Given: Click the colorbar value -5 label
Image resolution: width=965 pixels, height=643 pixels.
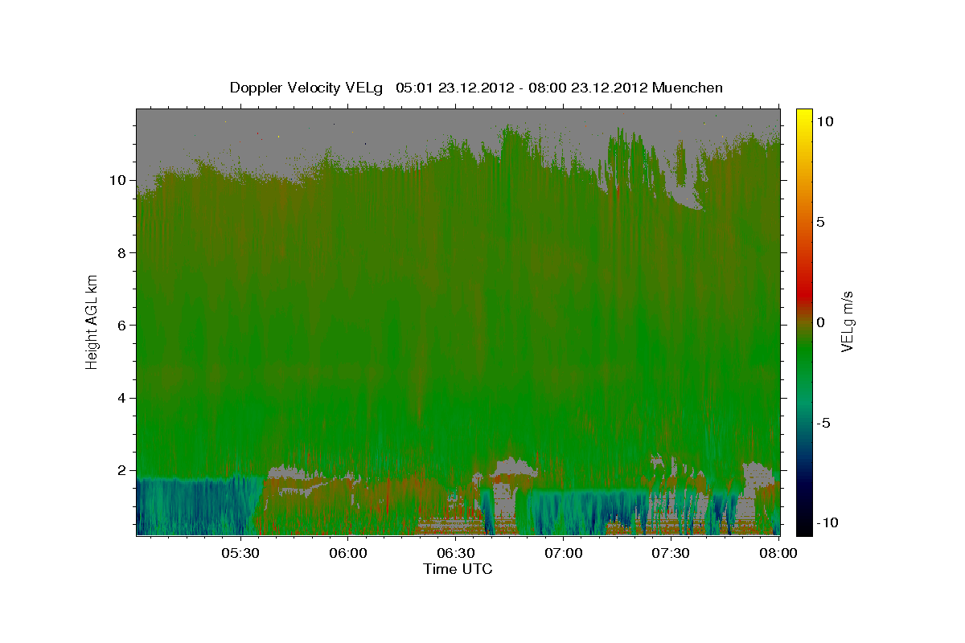Looking at the screenshot, I should (823, 423).
